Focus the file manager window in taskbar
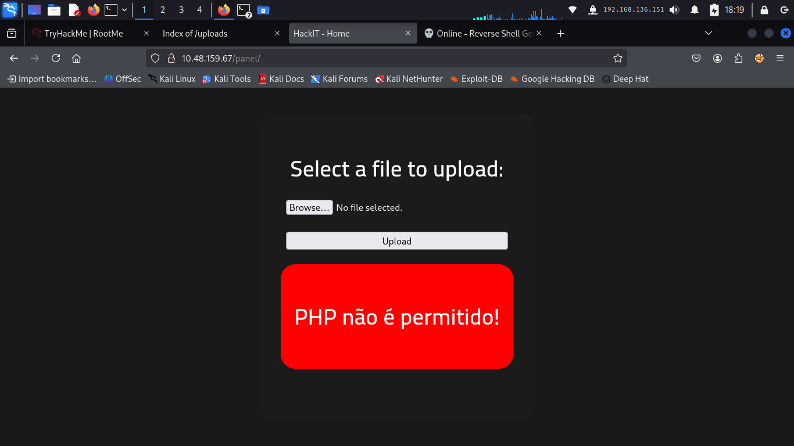 [263, 10]
